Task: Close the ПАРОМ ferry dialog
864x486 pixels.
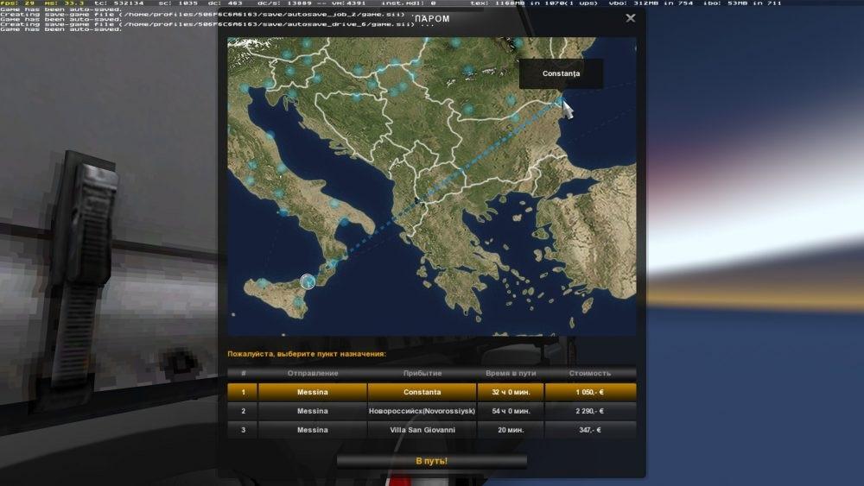Action: pos(630,18)
